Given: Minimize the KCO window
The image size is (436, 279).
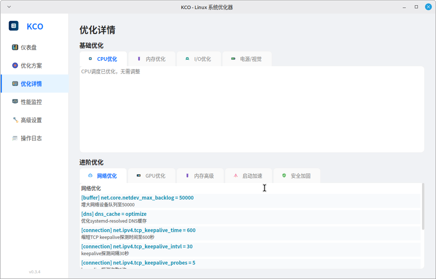Looking at the screenshot, I should coord(404,7).
